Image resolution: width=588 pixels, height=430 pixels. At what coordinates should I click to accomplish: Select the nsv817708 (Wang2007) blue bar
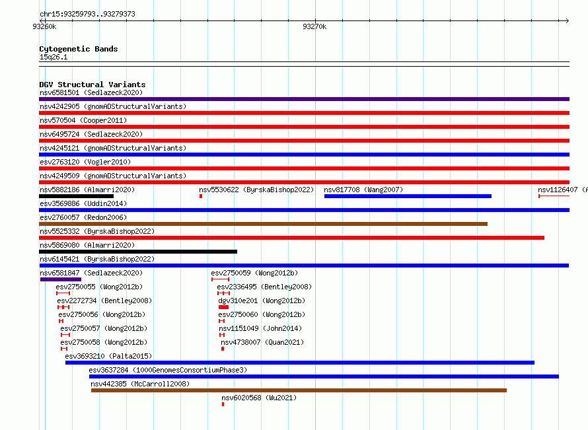click(408, 196)
